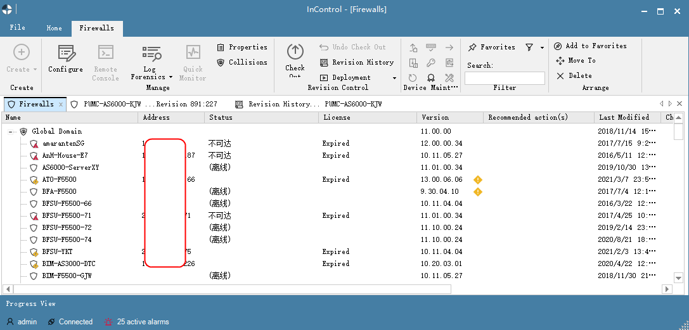Sort by the Name column header
The width and height of the screenshot is (689, 330).
(x=70, y=118)
